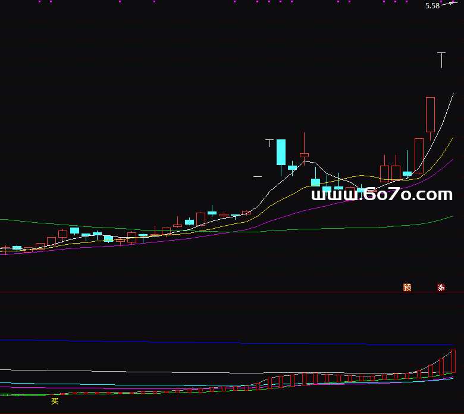The height and width of the screenshot is (414, 464).
Task: Click the red candle with long upper wick at the peak
Action: click(305, 155)
